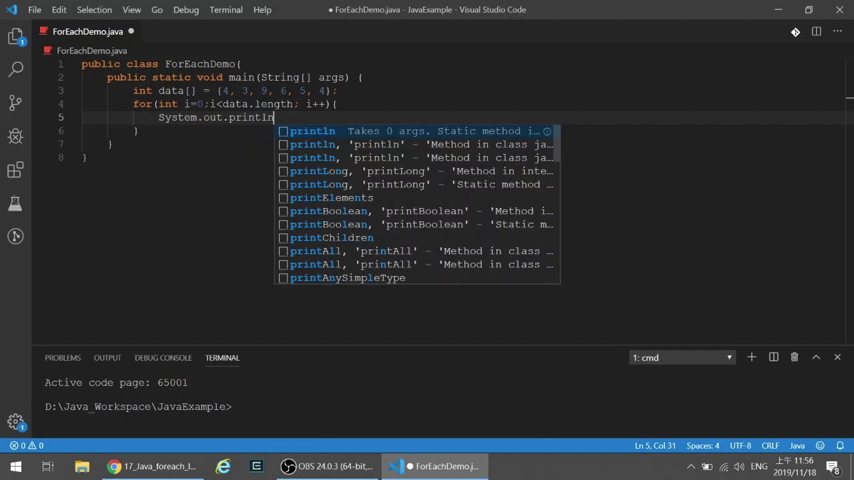Click ForEachDemo.java in the breadcrumb
Viewport: 854px width, 480px height.
click(91, 51)
